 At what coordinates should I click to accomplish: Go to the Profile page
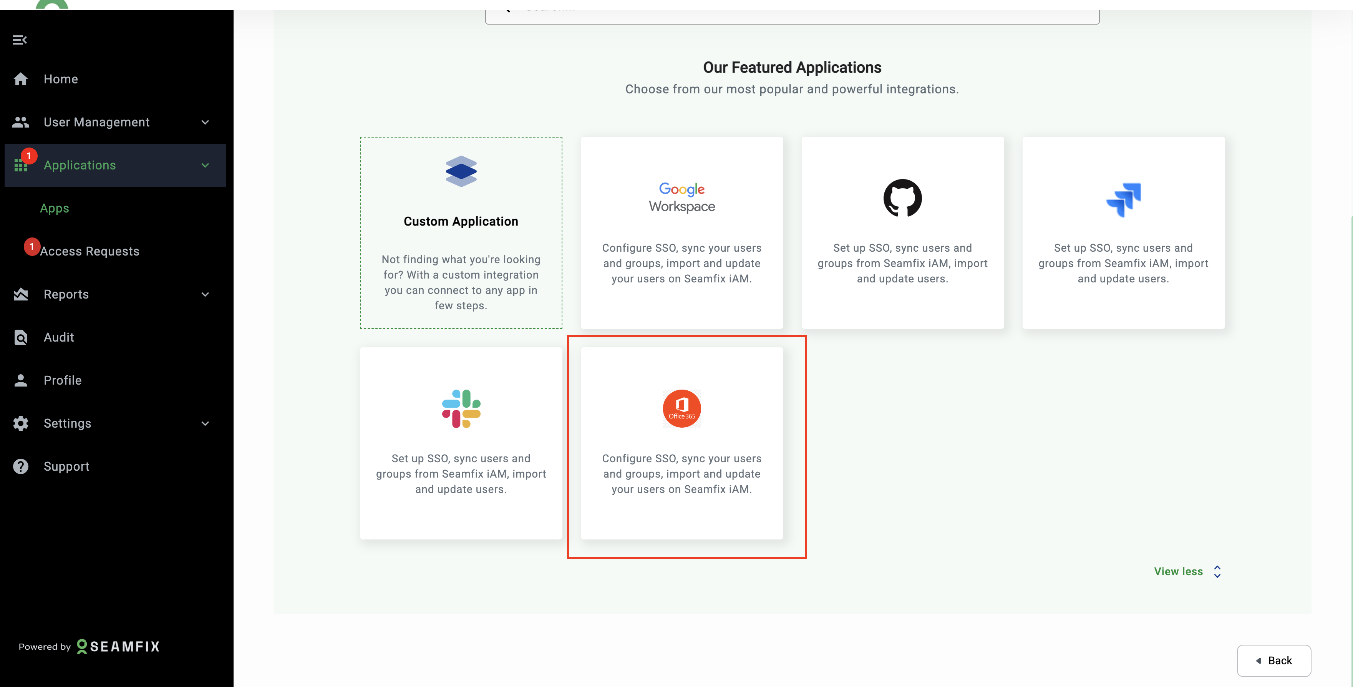pyautogui.click(x=63, y=380)
